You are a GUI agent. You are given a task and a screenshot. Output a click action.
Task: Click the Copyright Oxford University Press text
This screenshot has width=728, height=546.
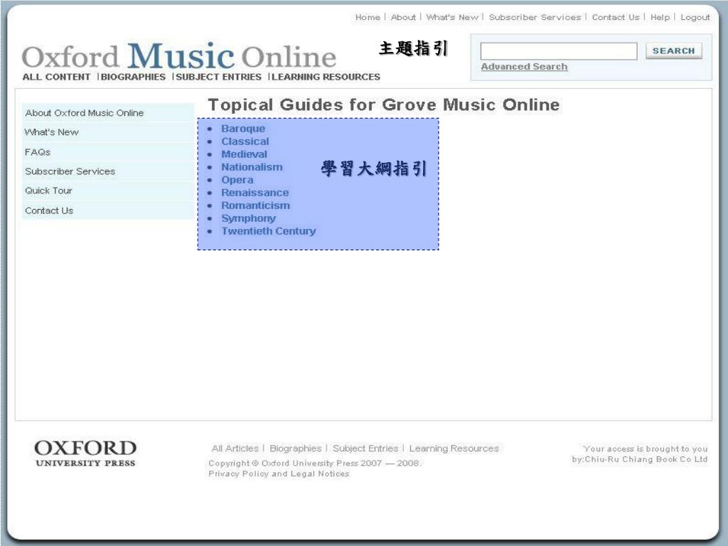coord(314,464)
